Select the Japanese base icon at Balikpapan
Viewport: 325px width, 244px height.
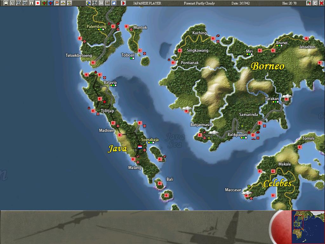point(253,135)
